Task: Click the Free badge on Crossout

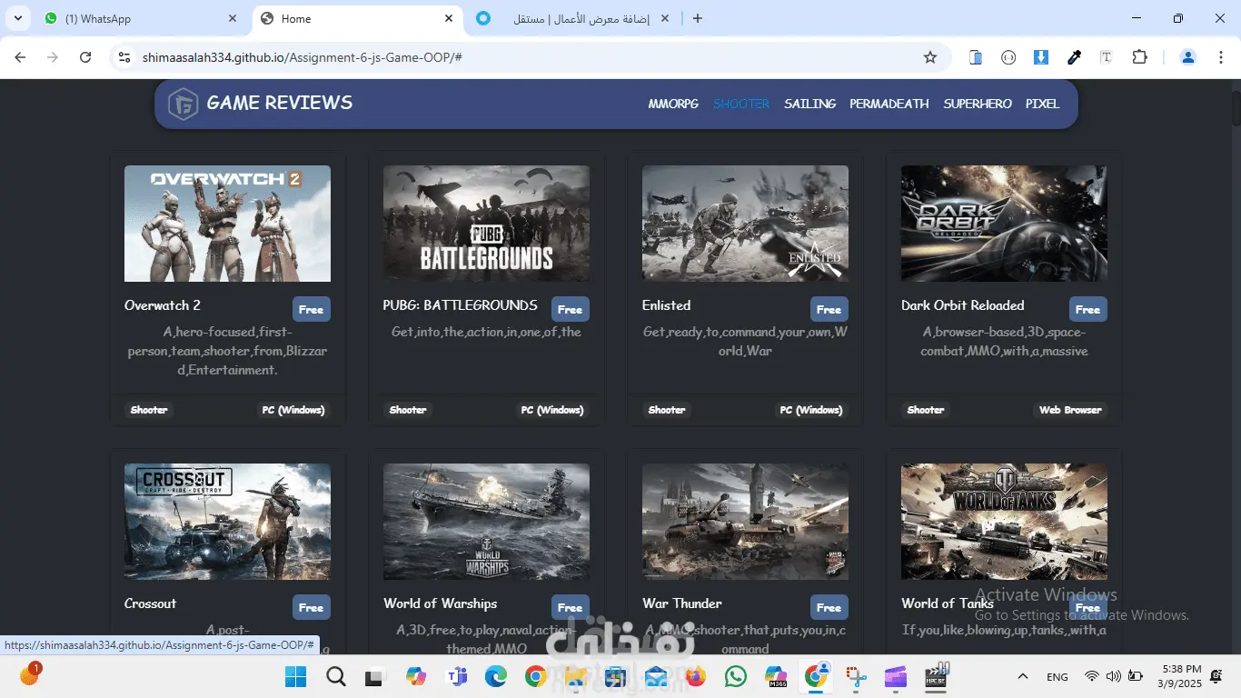Action: pyautogui.click(x=312, y=607)
